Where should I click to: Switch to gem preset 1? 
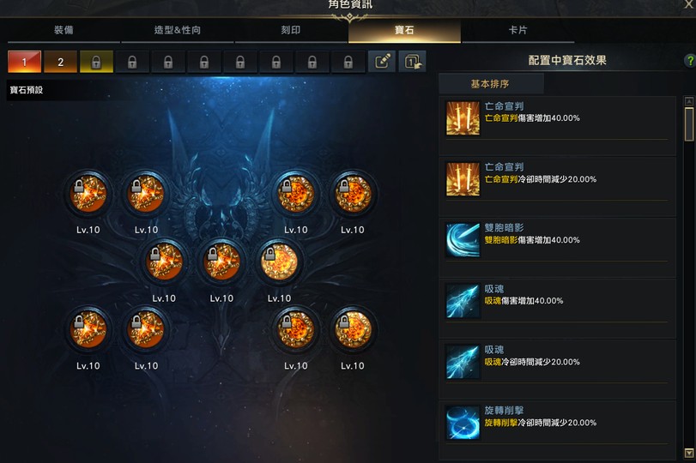point(24,62)
